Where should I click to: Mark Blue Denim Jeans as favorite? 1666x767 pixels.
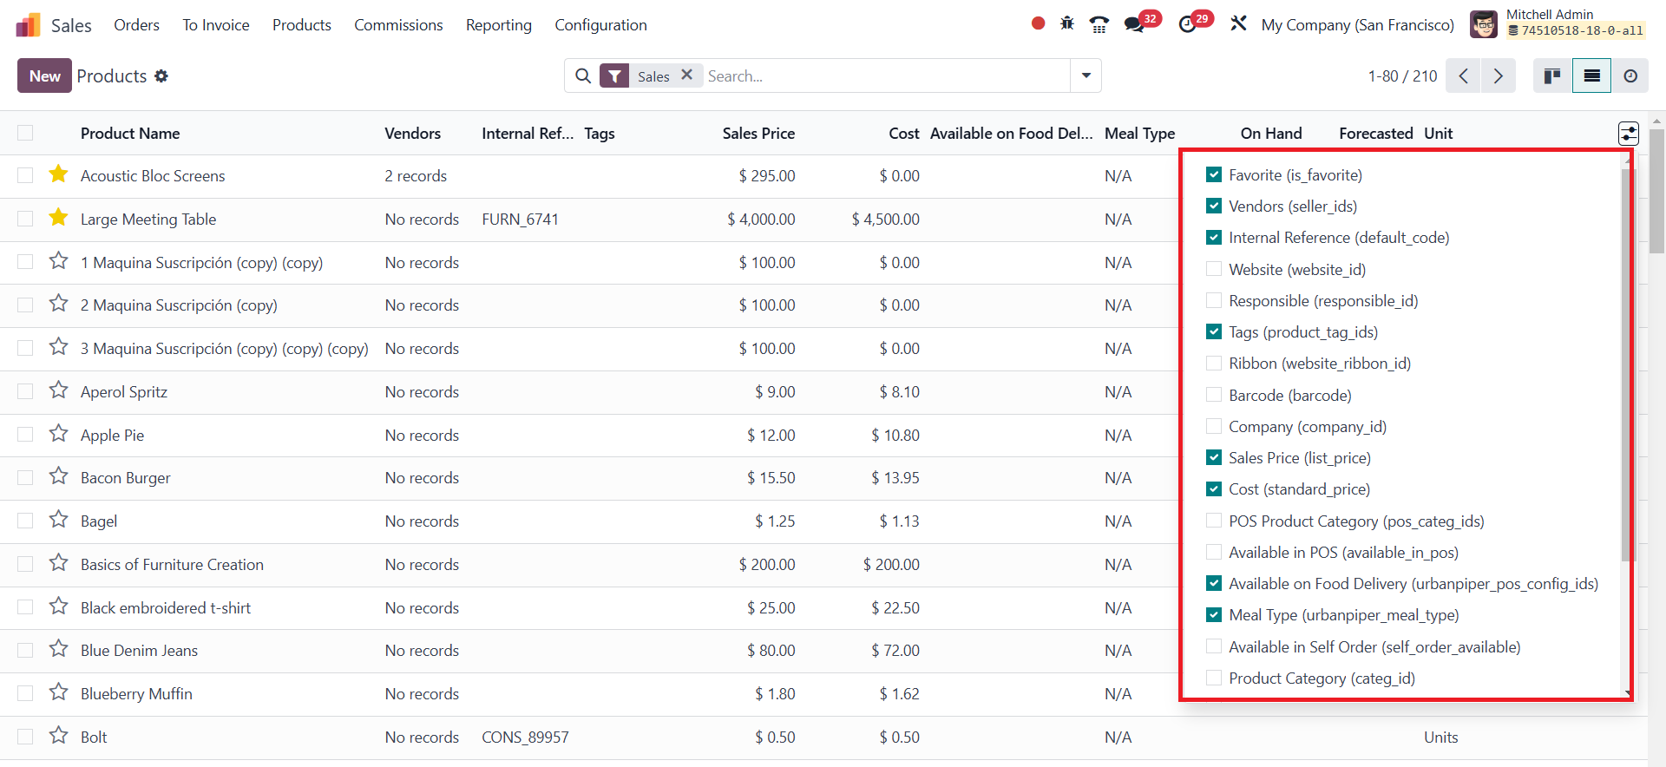pyautogui.click(x=58, y=649)
